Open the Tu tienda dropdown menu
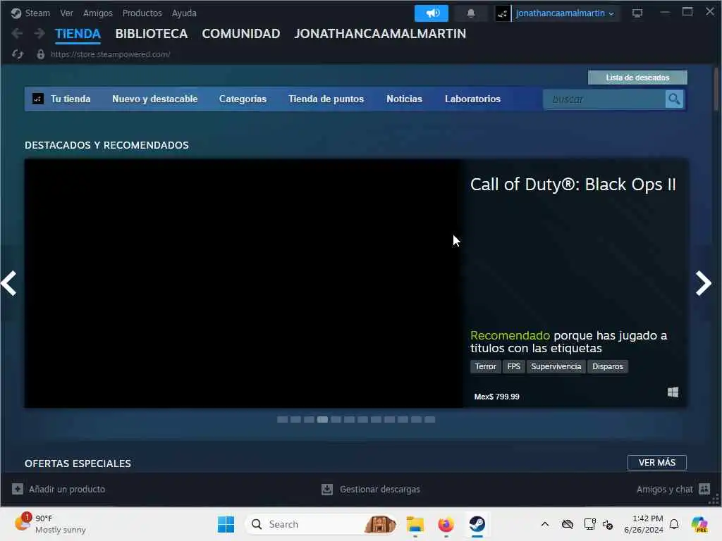 coord(71,99)
